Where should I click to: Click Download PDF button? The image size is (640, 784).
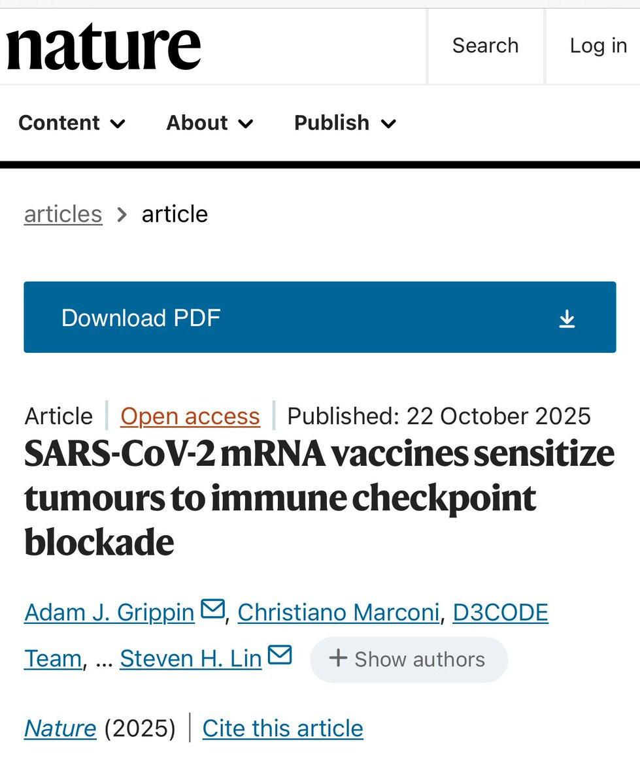320,318
